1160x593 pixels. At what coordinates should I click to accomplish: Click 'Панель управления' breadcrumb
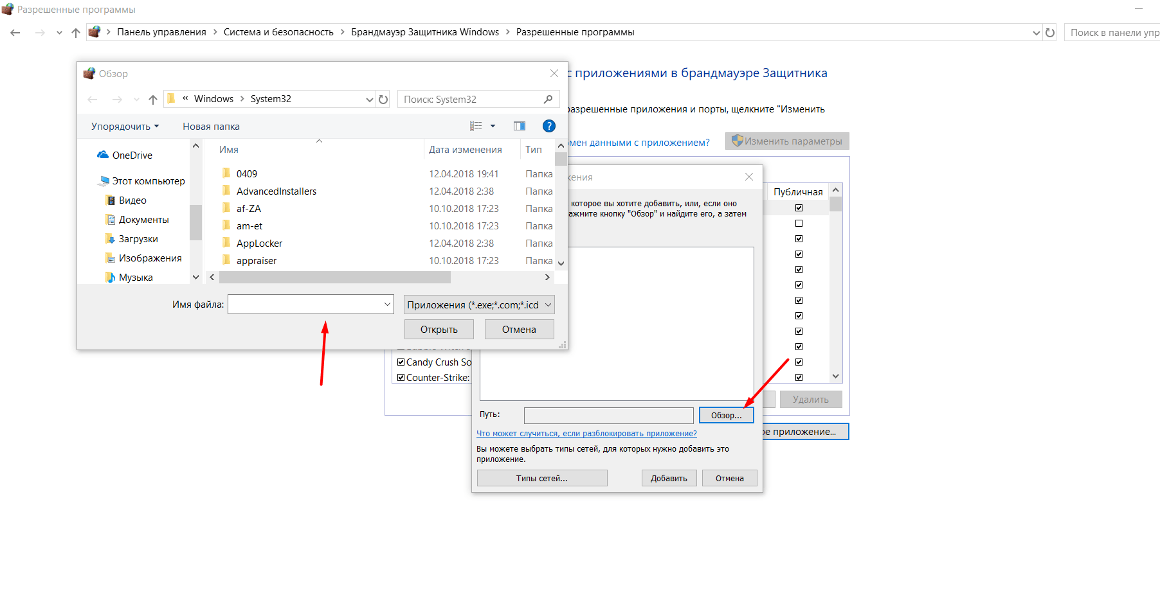point(161,32)
